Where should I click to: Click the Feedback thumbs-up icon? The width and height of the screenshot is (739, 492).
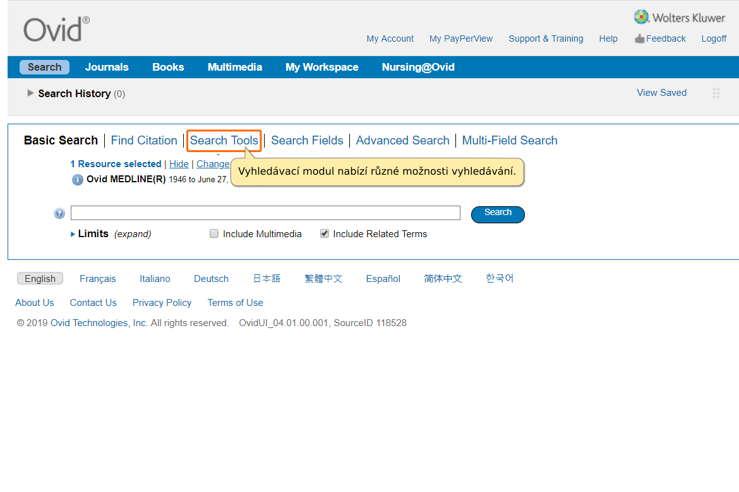coord(639,38)
